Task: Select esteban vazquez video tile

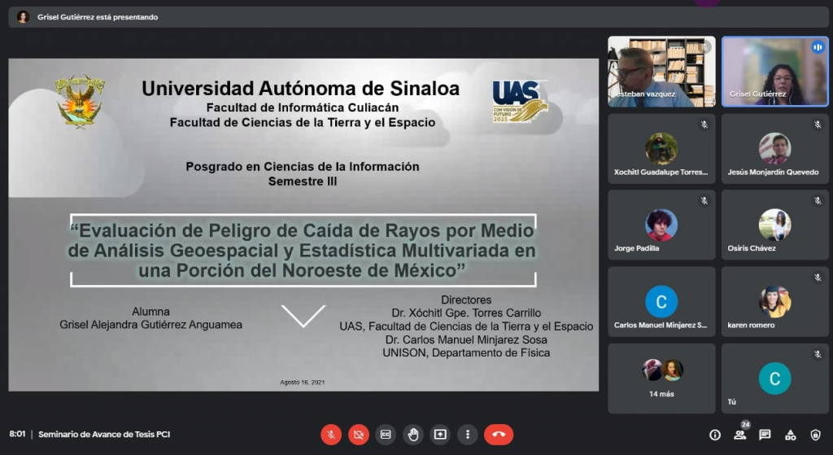Action: point(661,72)
